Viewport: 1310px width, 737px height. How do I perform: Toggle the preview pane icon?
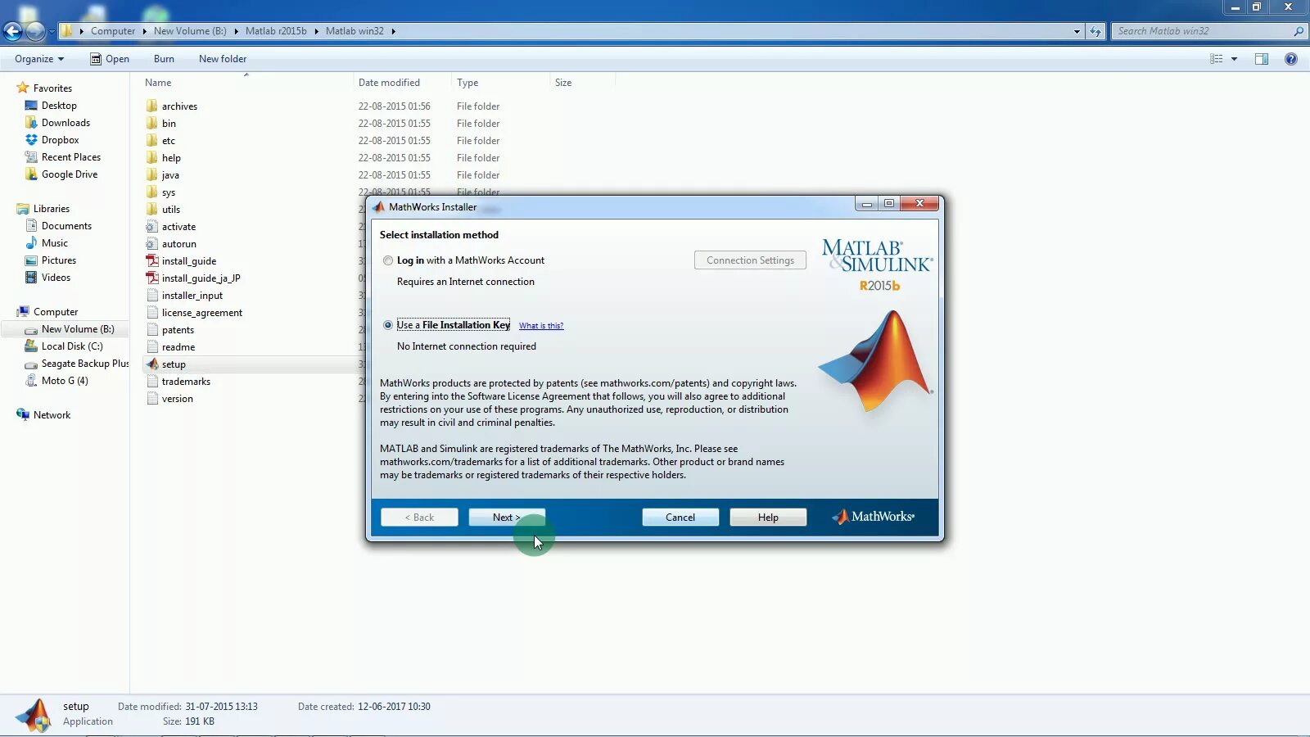tap(1262, 59)
